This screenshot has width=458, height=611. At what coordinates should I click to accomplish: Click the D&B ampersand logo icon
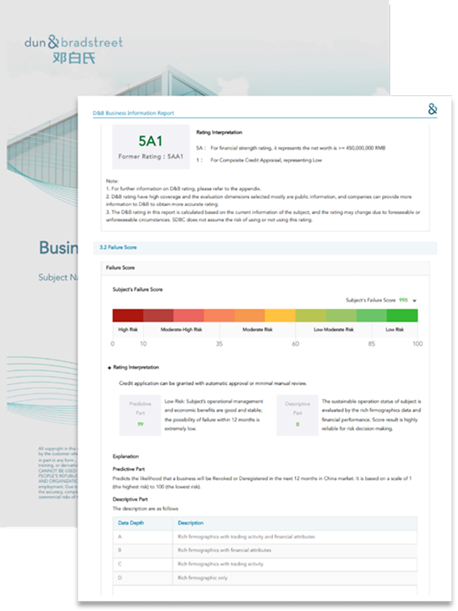pyautogui.click(x=432, y=109)
